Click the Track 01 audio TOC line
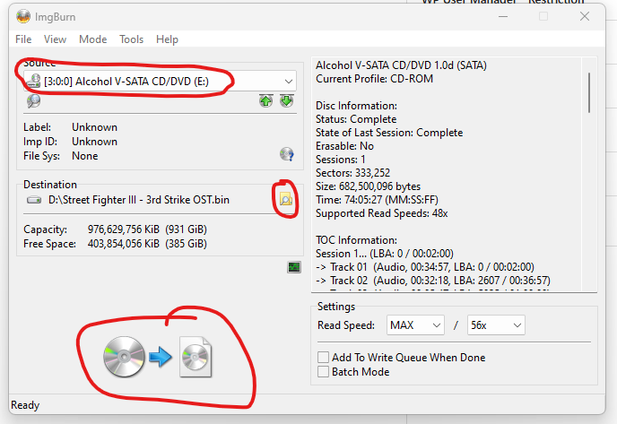This screenshot has width=617, height=424. point(425,267)
